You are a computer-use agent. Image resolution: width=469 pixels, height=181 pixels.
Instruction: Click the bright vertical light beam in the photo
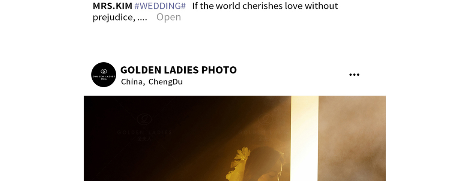tap(305, 138)
